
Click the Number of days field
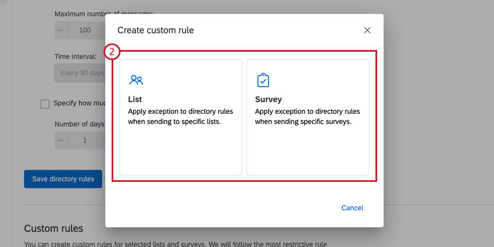(x=85, y=140)
